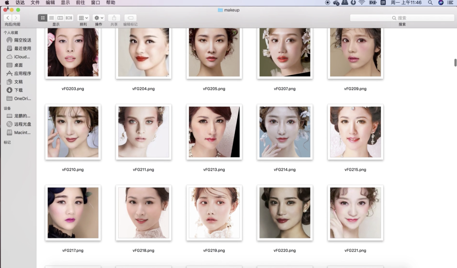Click the share toolbar button

click(x=114, y=18)
